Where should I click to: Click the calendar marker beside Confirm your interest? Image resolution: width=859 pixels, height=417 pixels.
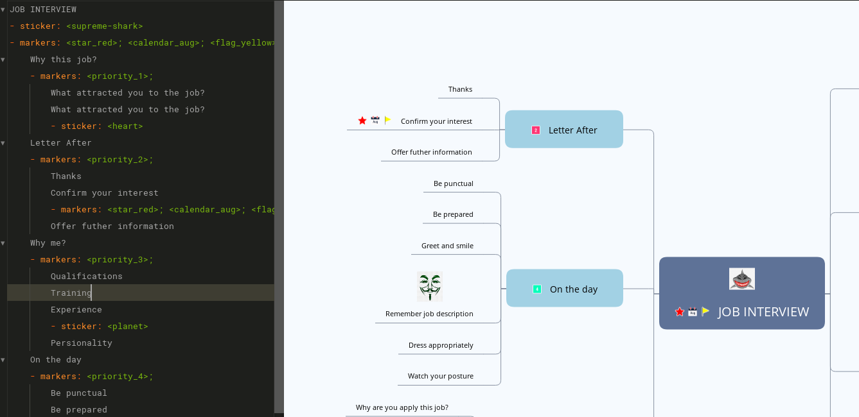(375, 120)
